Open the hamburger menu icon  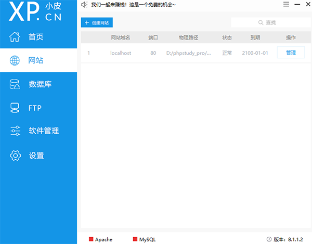(x=286, y=4)
